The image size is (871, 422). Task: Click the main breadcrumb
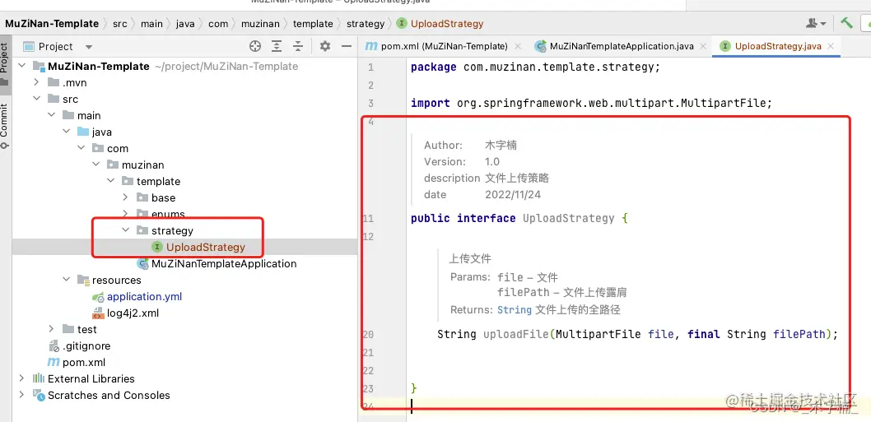click(x=151, y=24)
